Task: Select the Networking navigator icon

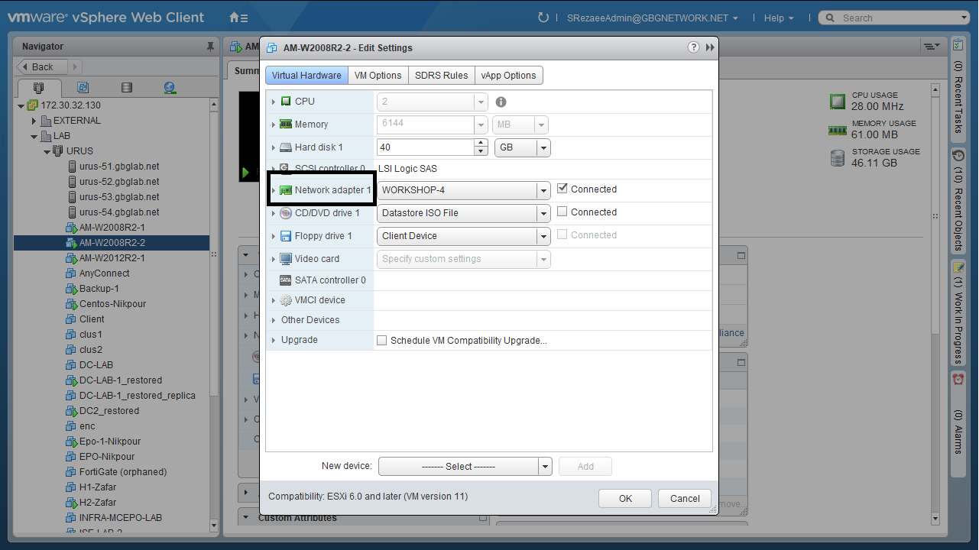Action: coord(169,88)
